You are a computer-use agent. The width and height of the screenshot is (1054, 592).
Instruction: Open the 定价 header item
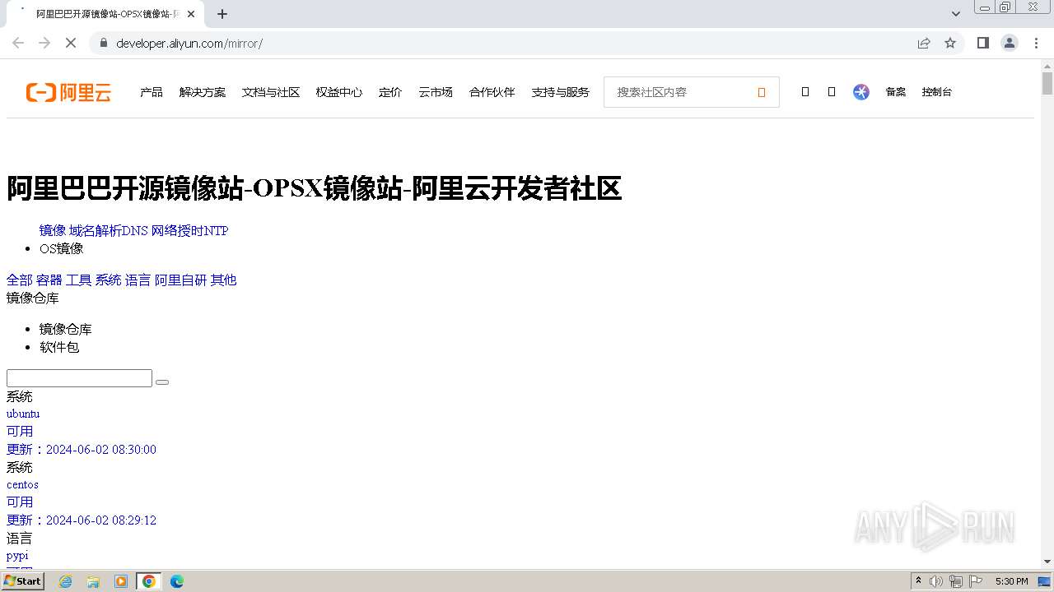390,92
